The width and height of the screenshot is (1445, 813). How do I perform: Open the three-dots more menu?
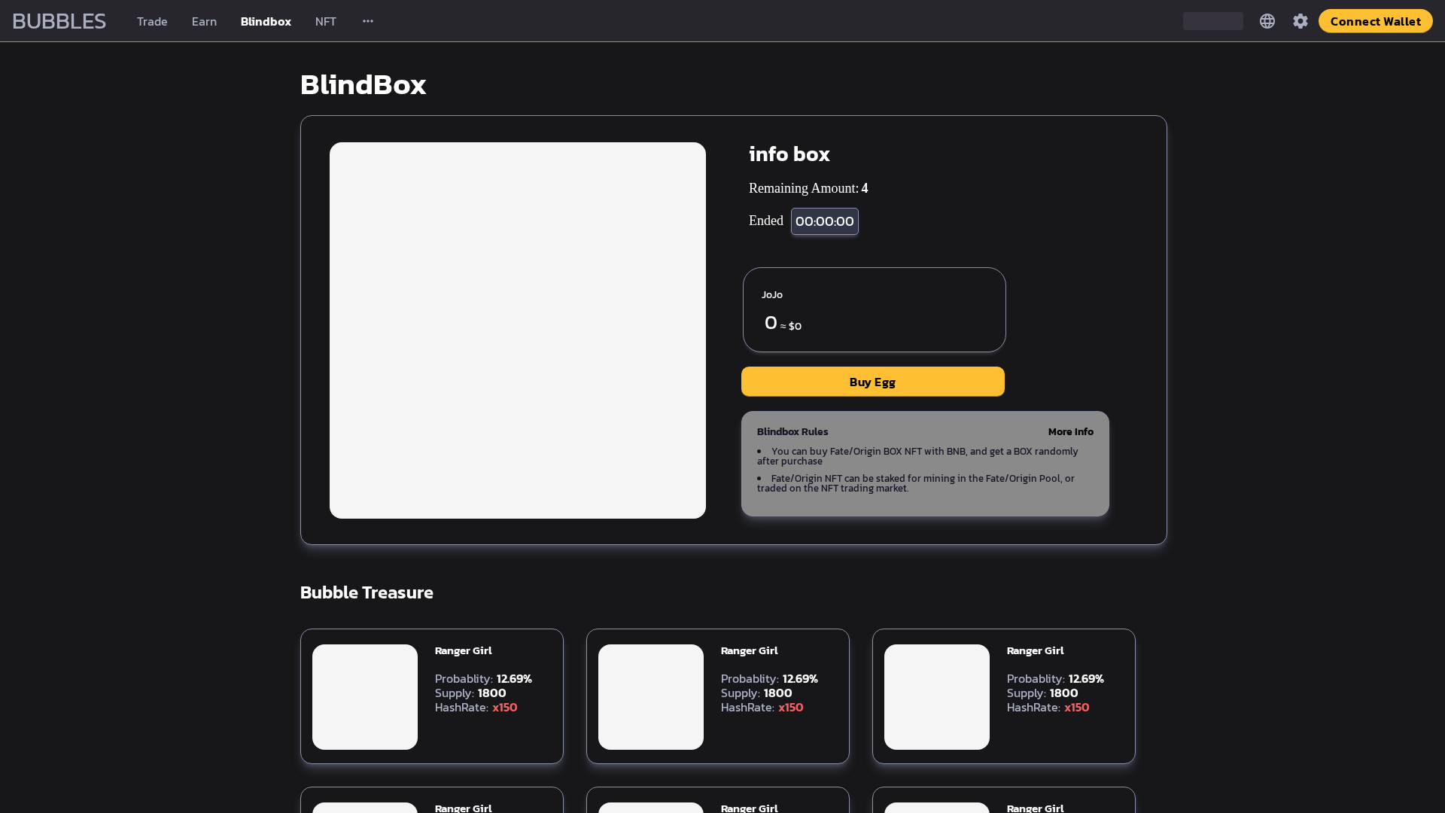[x=368, y=21]
